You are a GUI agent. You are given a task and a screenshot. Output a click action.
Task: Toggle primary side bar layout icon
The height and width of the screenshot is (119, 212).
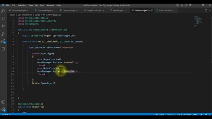(x=178, y=5)
